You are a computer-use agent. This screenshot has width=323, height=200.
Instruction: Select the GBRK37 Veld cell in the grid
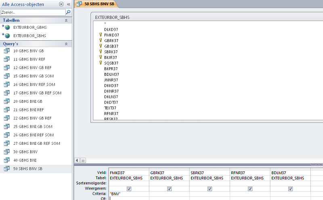pos(169,173)
